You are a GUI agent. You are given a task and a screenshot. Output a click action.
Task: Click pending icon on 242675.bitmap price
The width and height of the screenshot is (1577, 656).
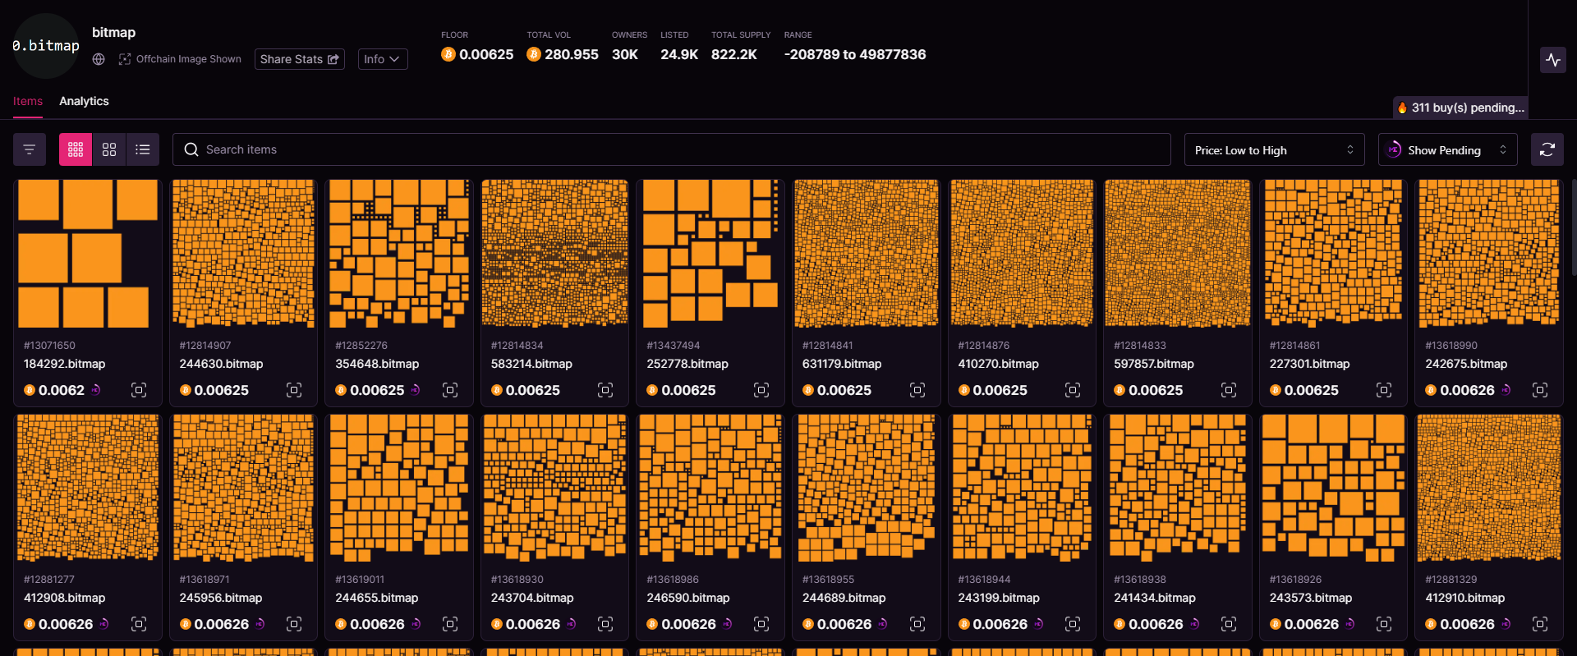click(x=1506, y=390)
